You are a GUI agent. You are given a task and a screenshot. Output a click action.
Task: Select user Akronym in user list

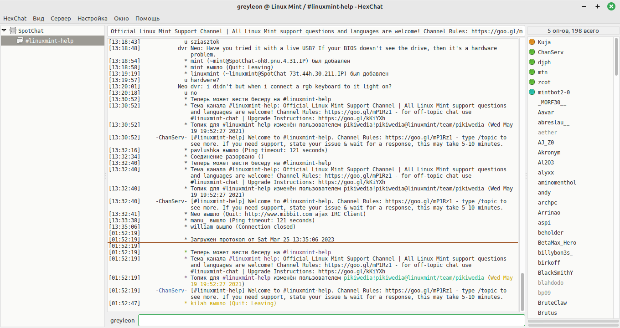click(x=549, y=152)
